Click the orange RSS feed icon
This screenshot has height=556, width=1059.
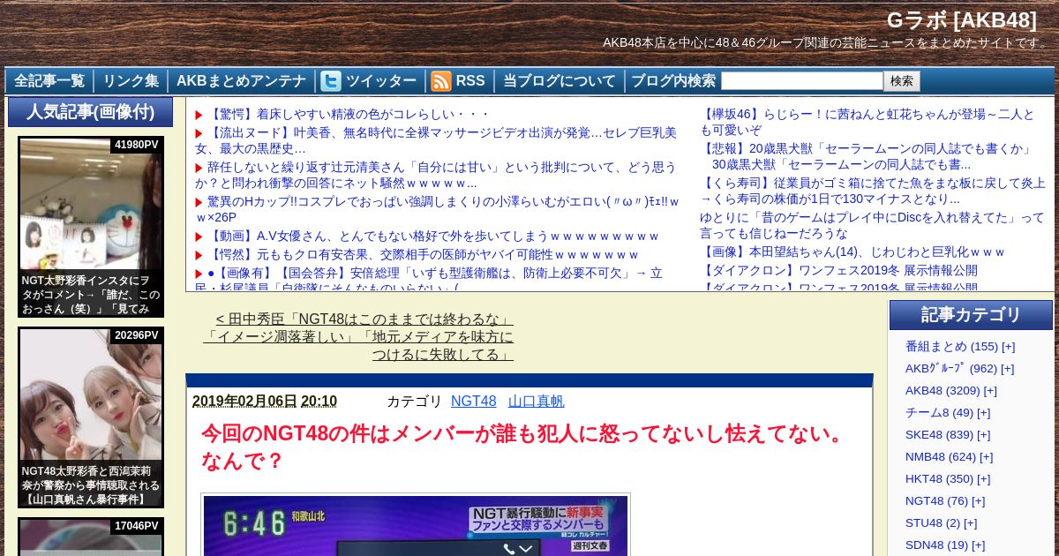pos(441,81)
